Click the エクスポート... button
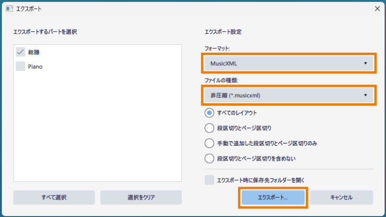Viewport: 386px width, 217px height. click(x=273, y=197)
